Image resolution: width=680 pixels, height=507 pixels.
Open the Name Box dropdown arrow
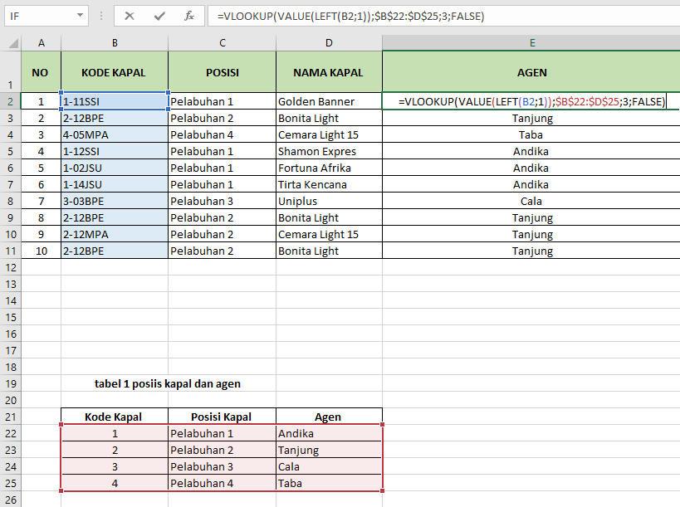click(x=80, y=16)
